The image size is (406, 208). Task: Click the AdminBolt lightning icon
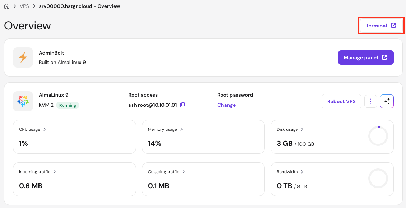coord(23,57)
